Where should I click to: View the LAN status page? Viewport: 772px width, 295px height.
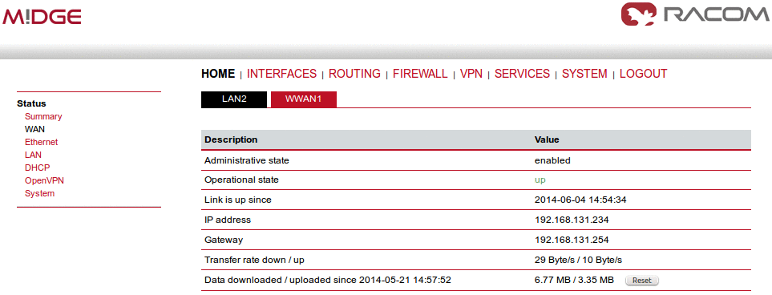click(33, 156)
